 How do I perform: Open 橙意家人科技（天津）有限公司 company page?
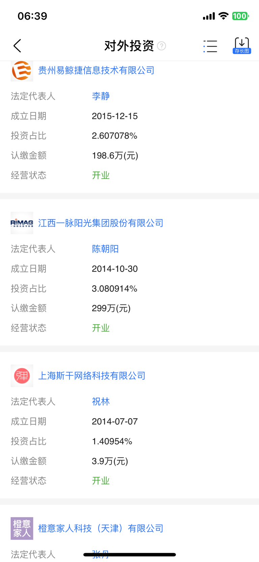100,528
